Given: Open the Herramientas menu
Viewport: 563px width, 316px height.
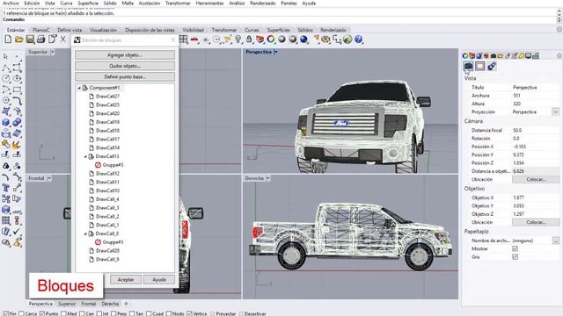Looking at the screenshot, I should (209, 4).
